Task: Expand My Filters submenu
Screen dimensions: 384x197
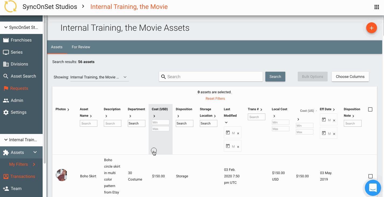Action: pyautogui.click(x=34, y=164)
